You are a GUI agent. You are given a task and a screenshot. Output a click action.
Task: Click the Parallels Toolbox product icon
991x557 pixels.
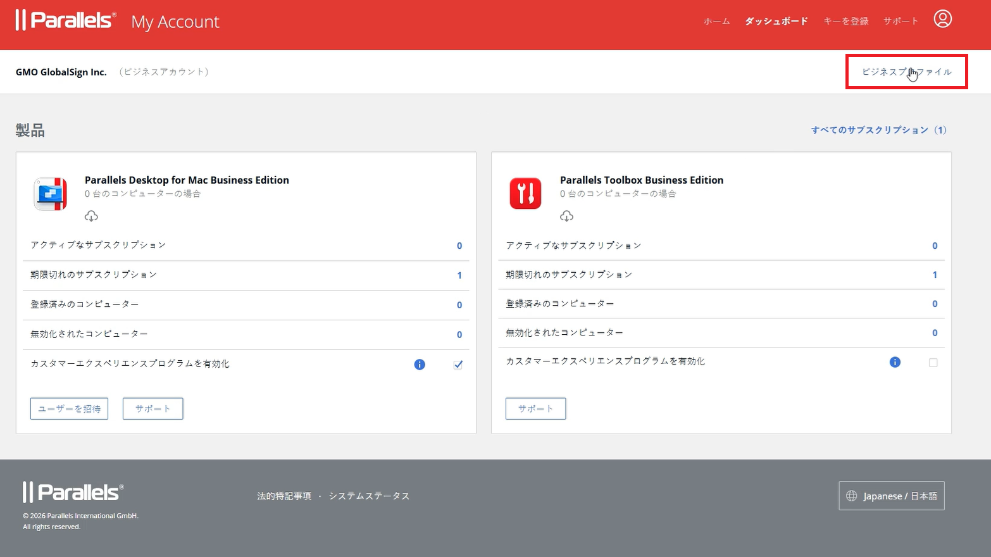(525, 193)
